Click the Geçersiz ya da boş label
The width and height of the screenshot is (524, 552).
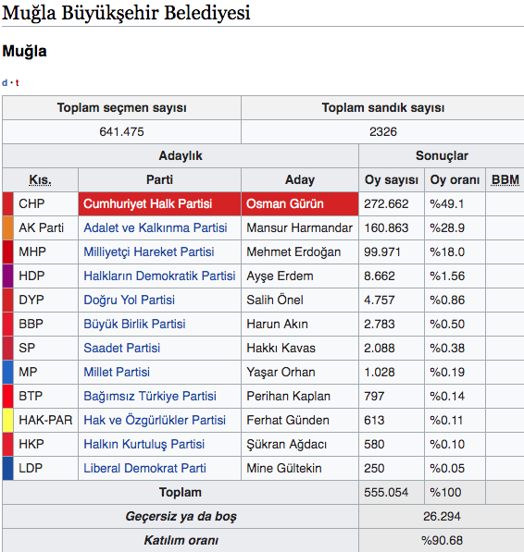click(181, 517)
